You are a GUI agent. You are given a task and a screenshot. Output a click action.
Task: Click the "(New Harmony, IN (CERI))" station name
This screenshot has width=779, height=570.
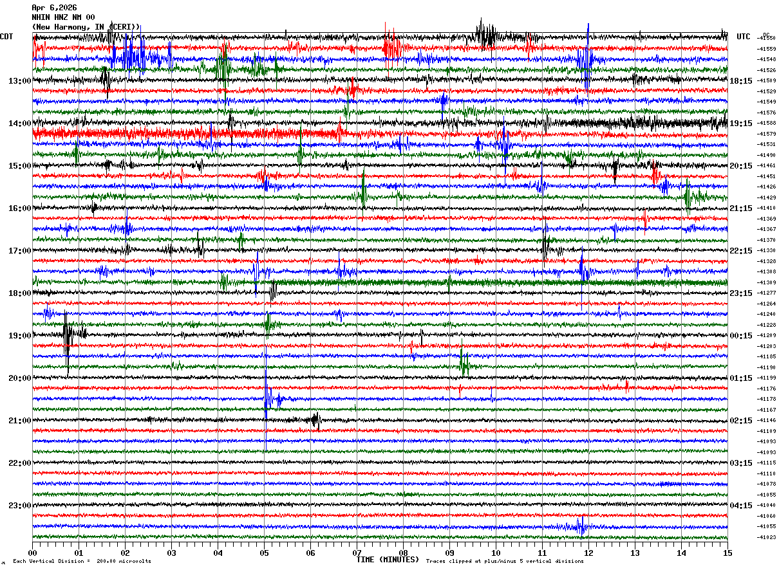[x=86, y=27]
